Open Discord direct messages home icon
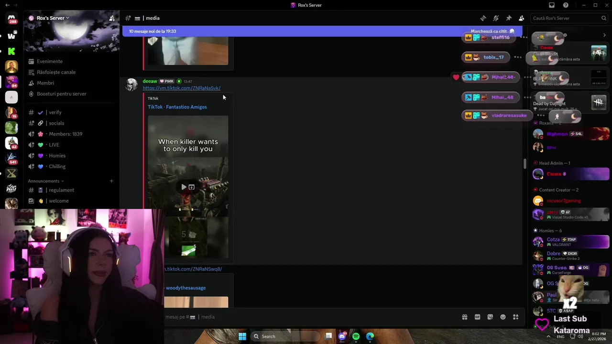Viewport: 612px width, 344px height. pyautogui.click(x=11, y=19)
